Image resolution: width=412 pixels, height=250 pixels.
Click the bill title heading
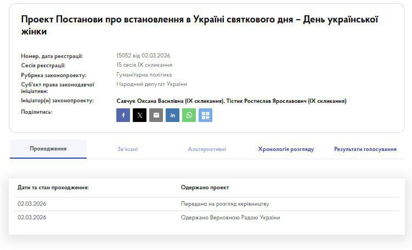[200, 25]
